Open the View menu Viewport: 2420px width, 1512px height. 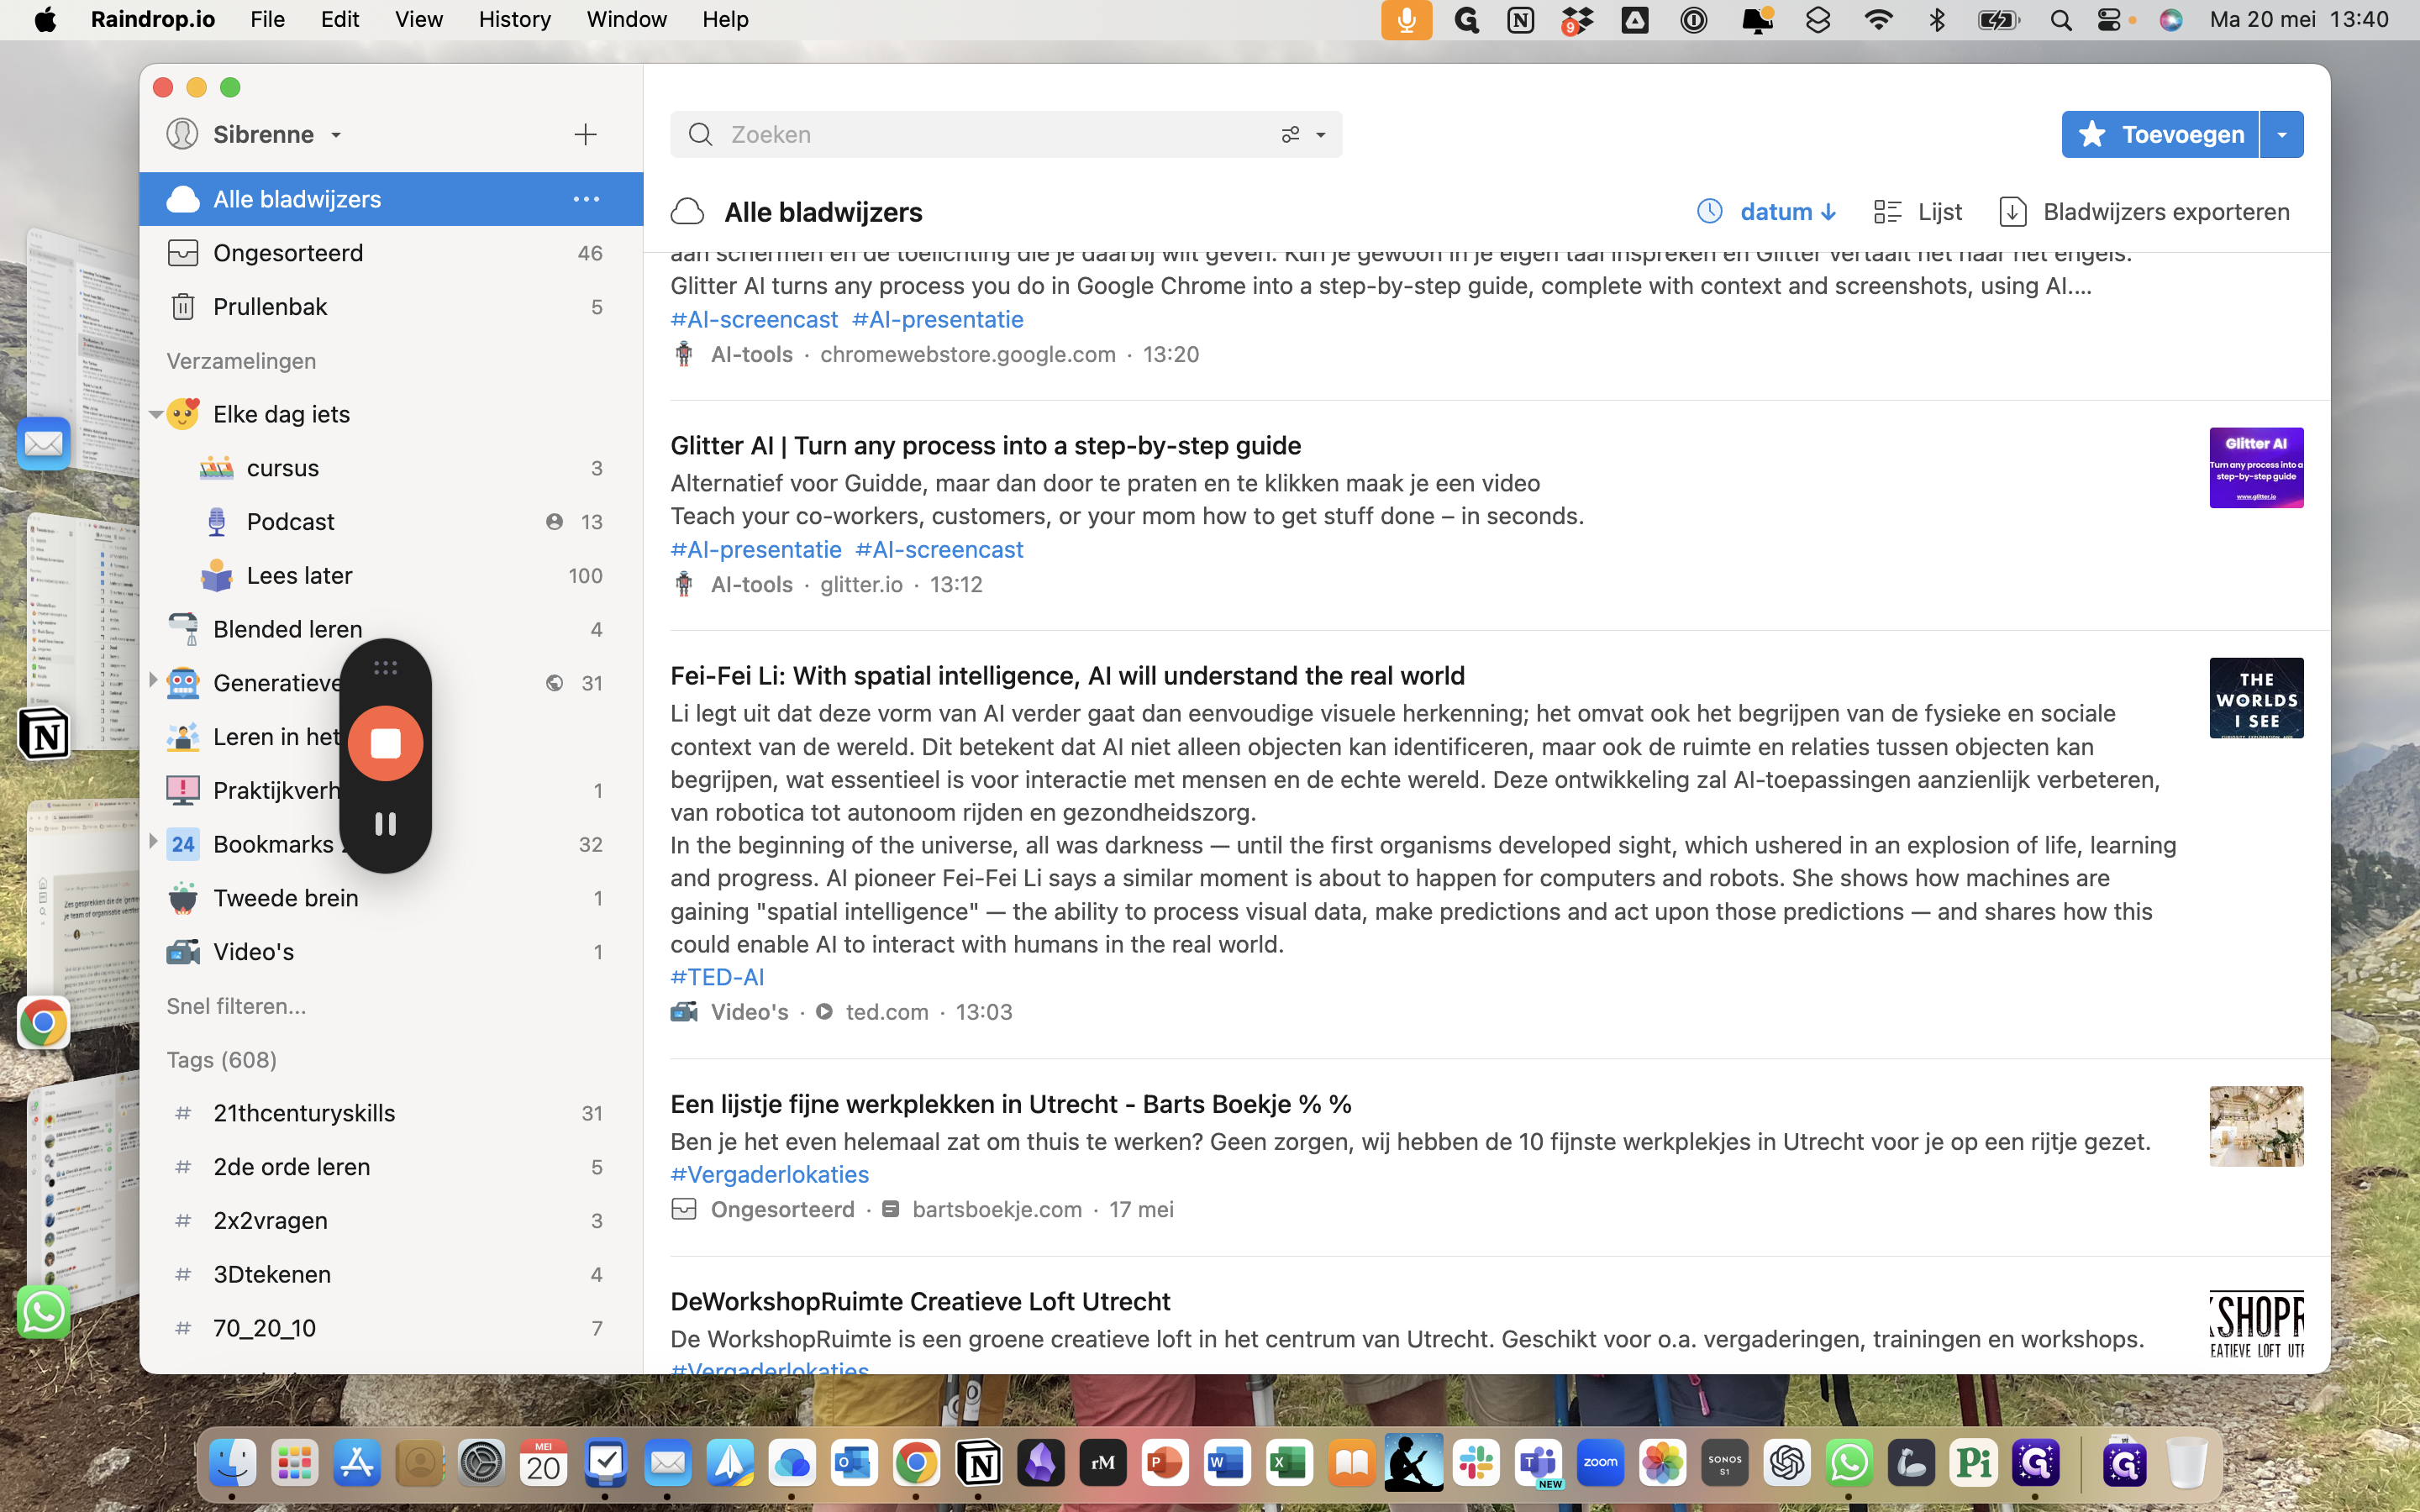418,19
